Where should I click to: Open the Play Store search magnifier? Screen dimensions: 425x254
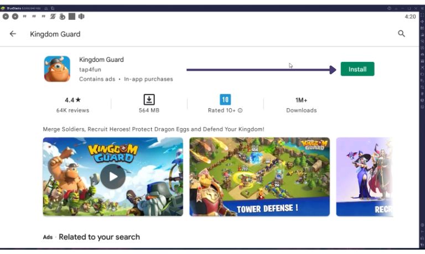pos(401,34)
